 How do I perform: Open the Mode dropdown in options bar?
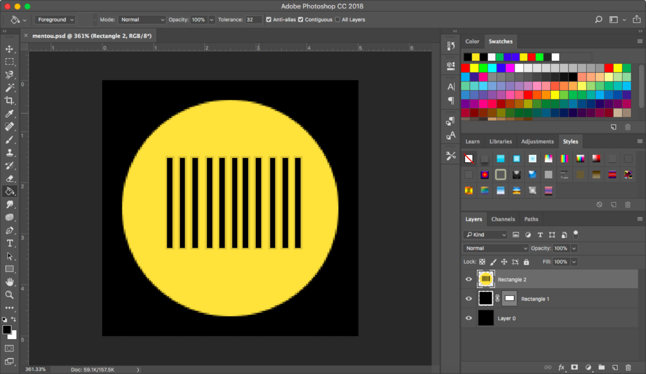pos(141,20)
